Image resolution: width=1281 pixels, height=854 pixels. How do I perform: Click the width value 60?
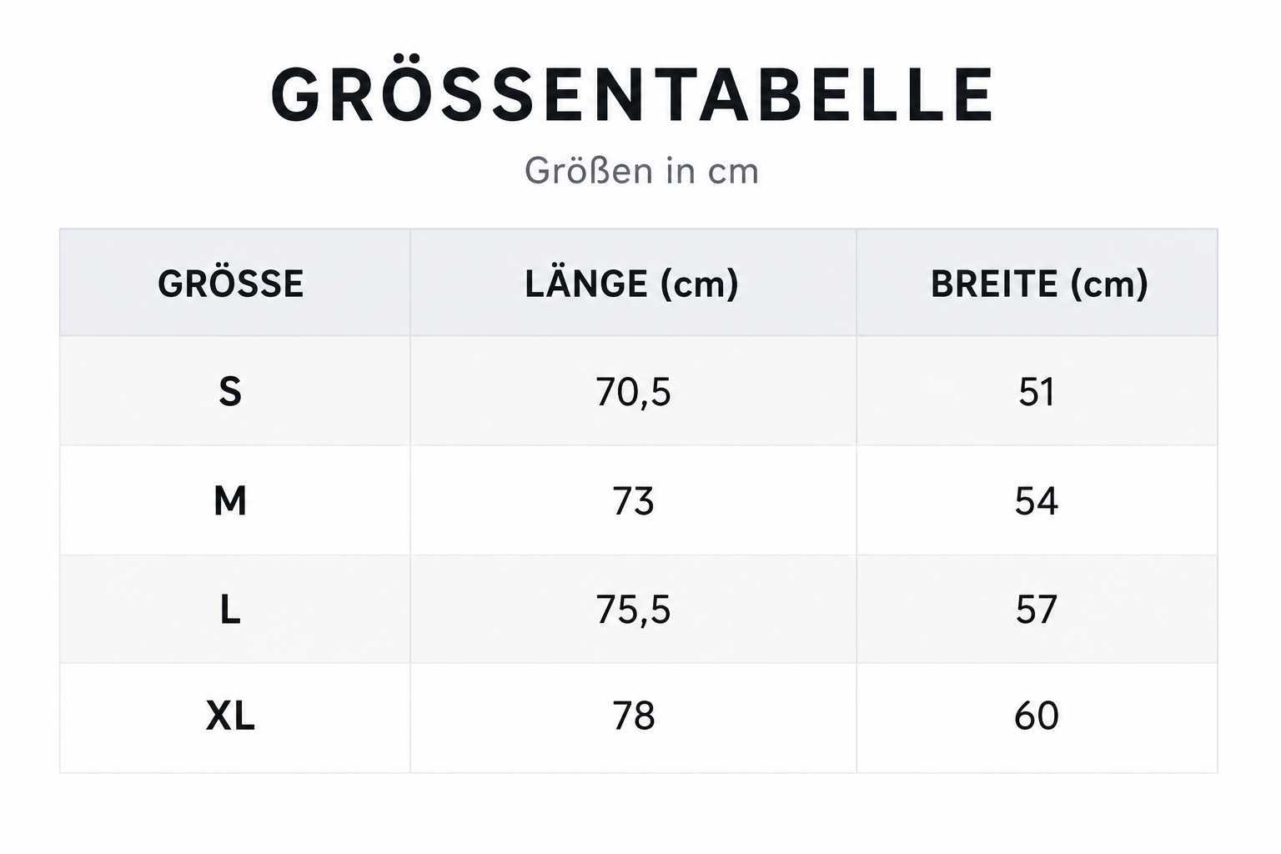coord(1037,716)
